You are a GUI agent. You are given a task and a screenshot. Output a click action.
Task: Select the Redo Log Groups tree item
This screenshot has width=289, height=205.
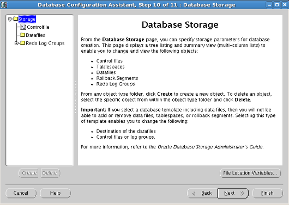pos(45,43)
